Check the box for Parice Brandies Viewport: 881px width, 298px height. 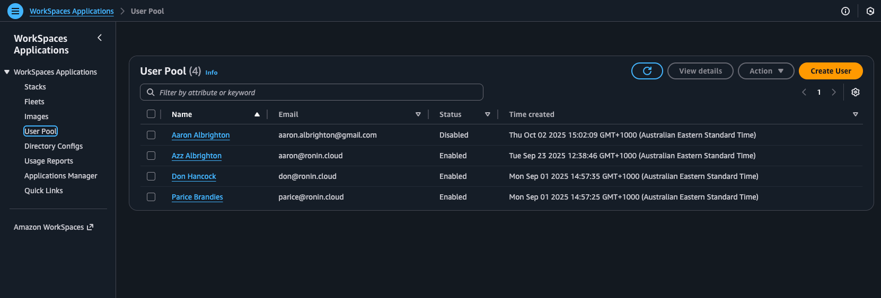151,197
